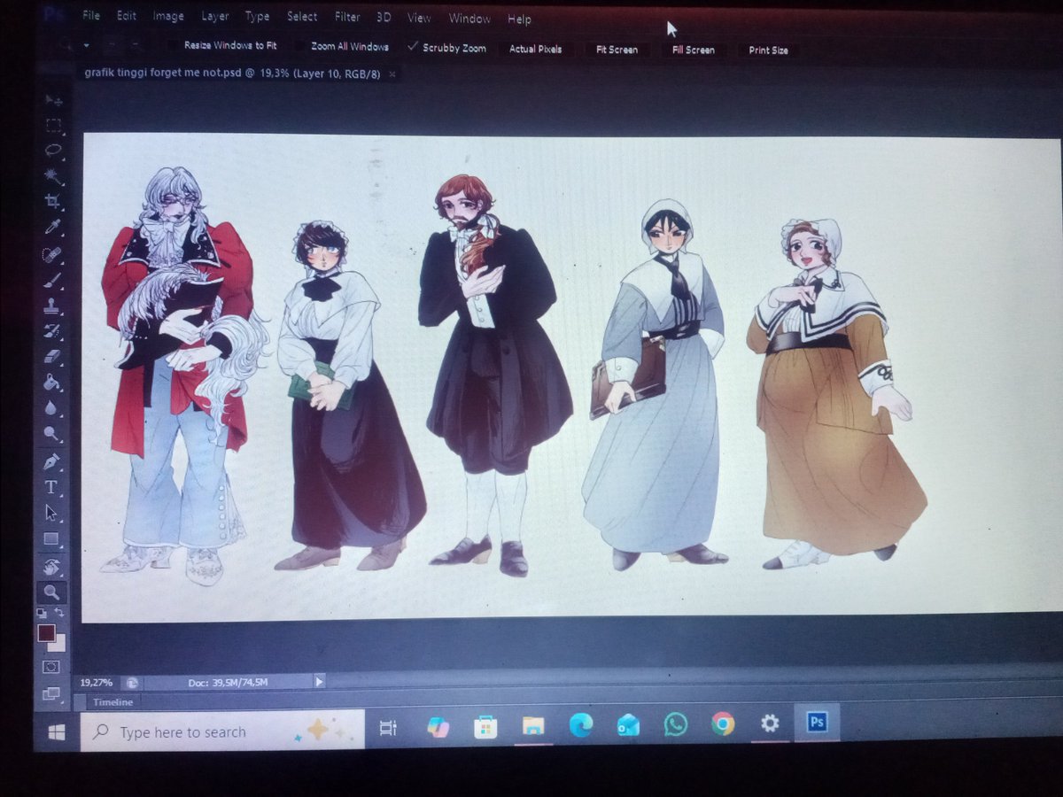Screen dimensions: 1063x797
Task: Open the Type menu
Action: 258,16
